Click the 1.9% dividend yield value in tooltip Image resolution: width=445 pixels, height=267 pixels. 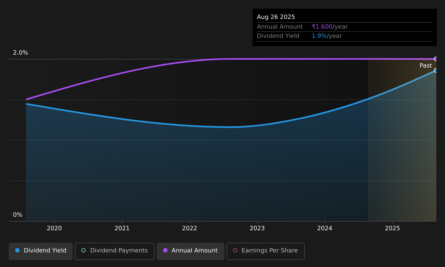pos(319,36)
